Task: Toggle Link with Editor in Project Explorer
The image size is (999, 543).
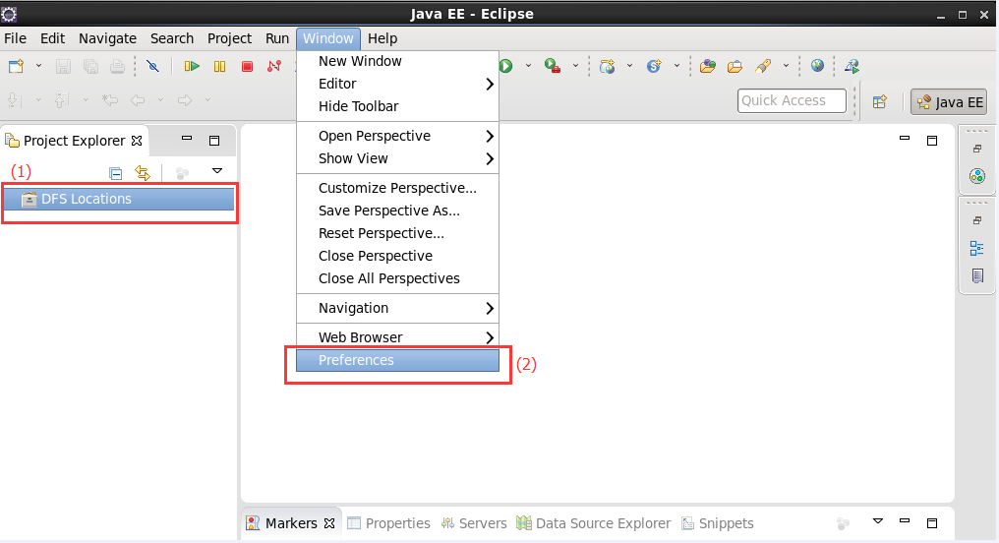Action: (x=143, y=173)
